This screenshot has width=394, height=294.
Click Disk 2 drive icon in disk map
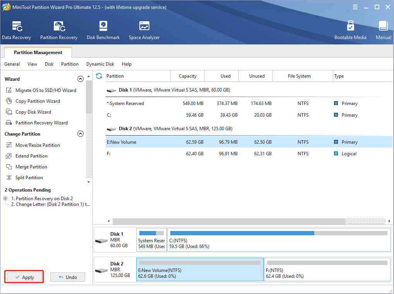[101, 271]
